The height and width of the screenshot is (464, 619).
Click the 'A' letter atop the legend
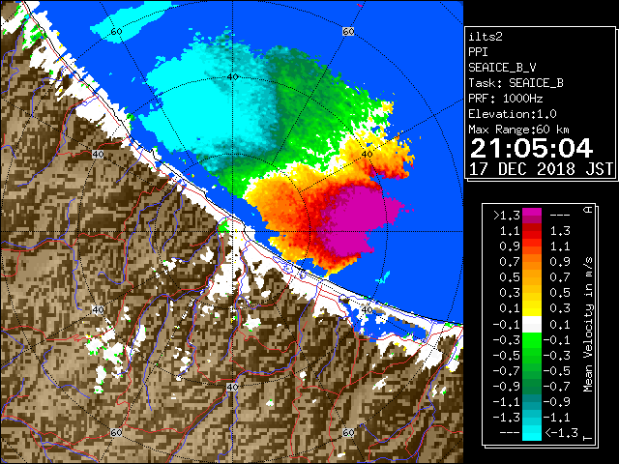[588, 210]
